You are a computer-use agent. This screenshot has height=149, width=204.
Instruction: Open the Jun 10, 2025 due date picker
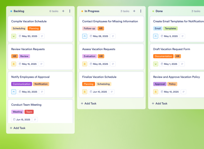pos(99,92)
